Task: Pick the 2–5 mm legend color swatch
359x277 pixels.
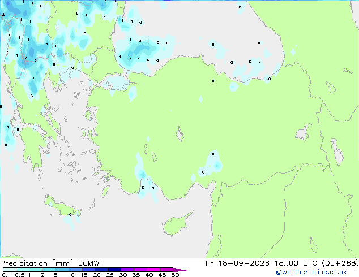Action: pyautogui.click(x=49, y=270)
